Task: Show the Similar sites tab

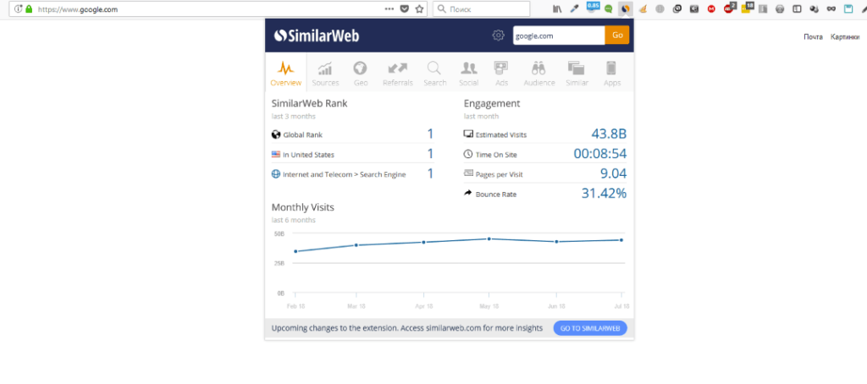Action: point(577,73)
